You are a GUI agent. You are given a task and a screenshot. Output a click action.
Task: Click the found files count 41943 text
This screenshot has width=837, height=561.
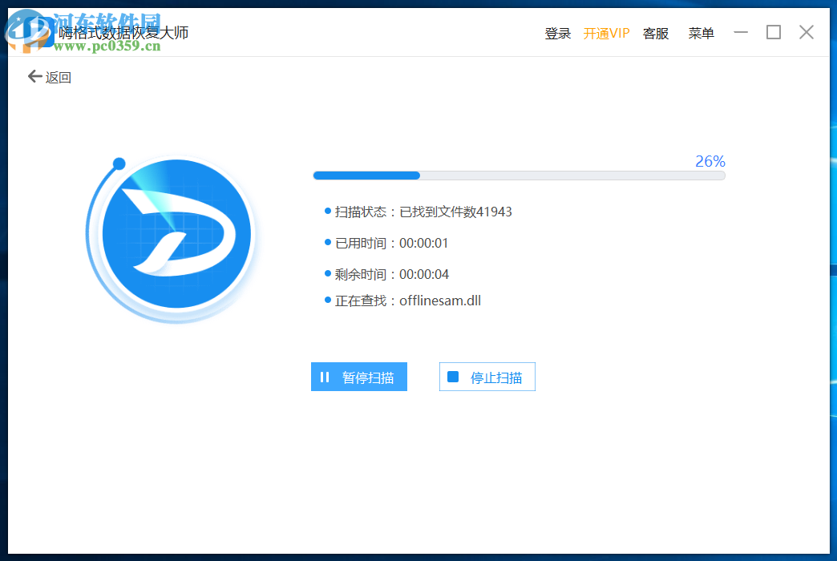point(495,211)
